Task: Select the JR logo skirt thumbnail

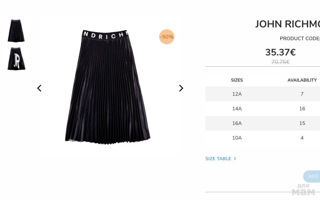Action: 16,59
